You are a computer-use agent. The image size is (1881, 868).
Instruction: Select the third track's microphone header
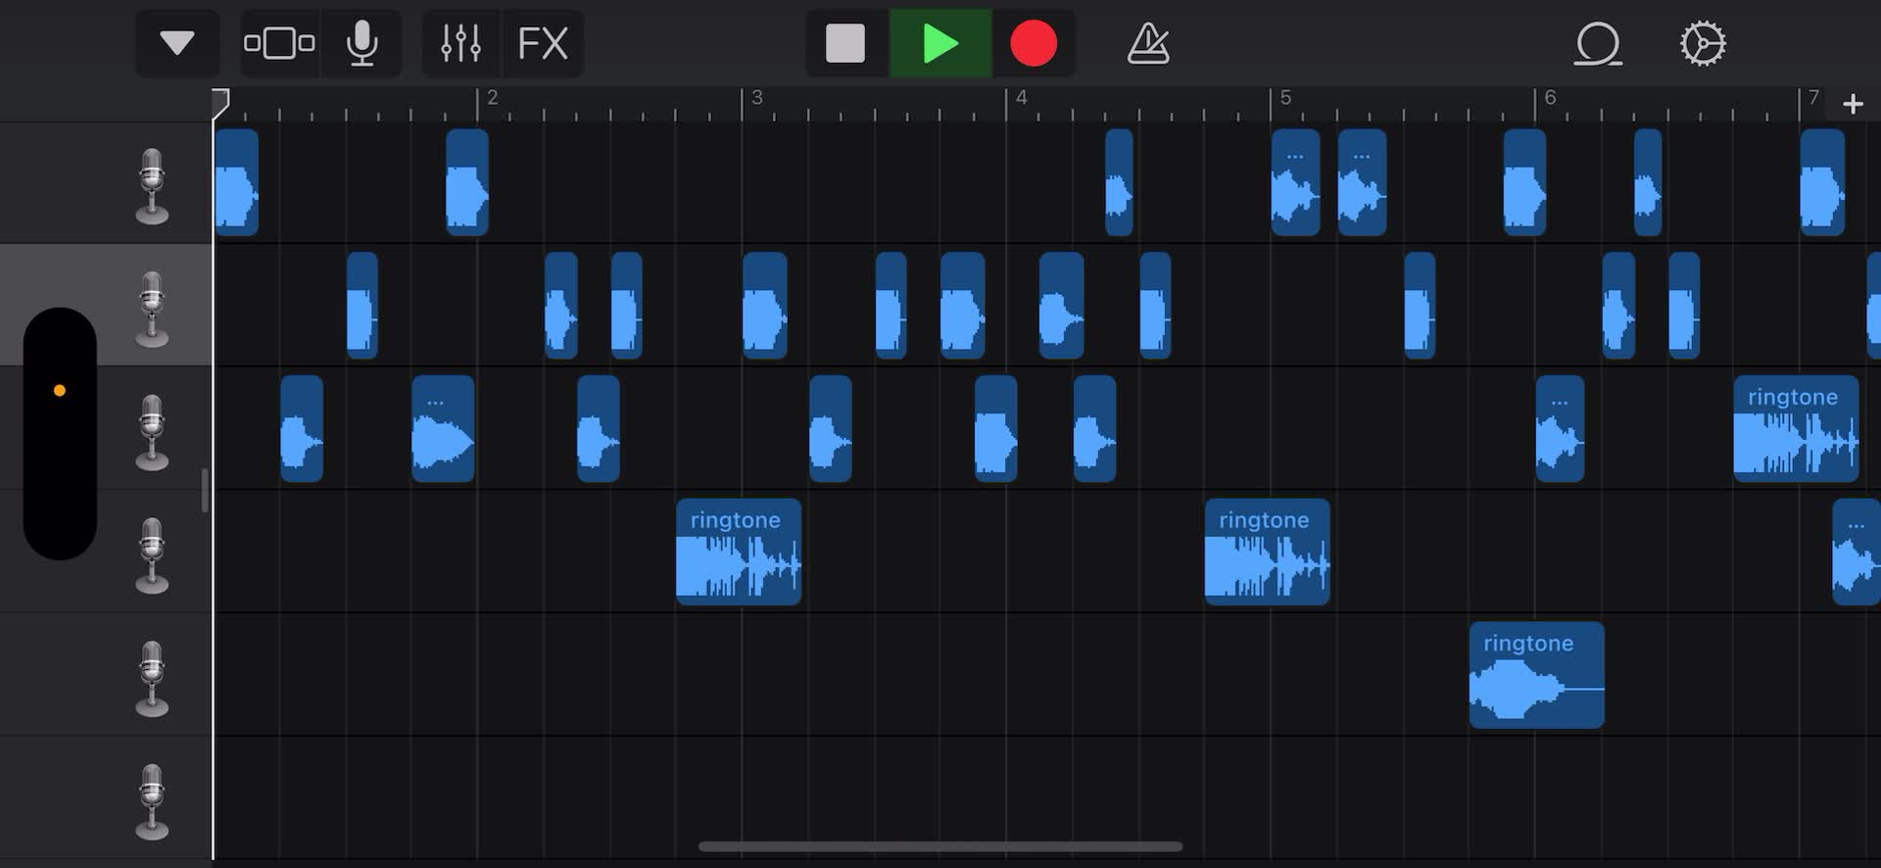coord(152,432)
